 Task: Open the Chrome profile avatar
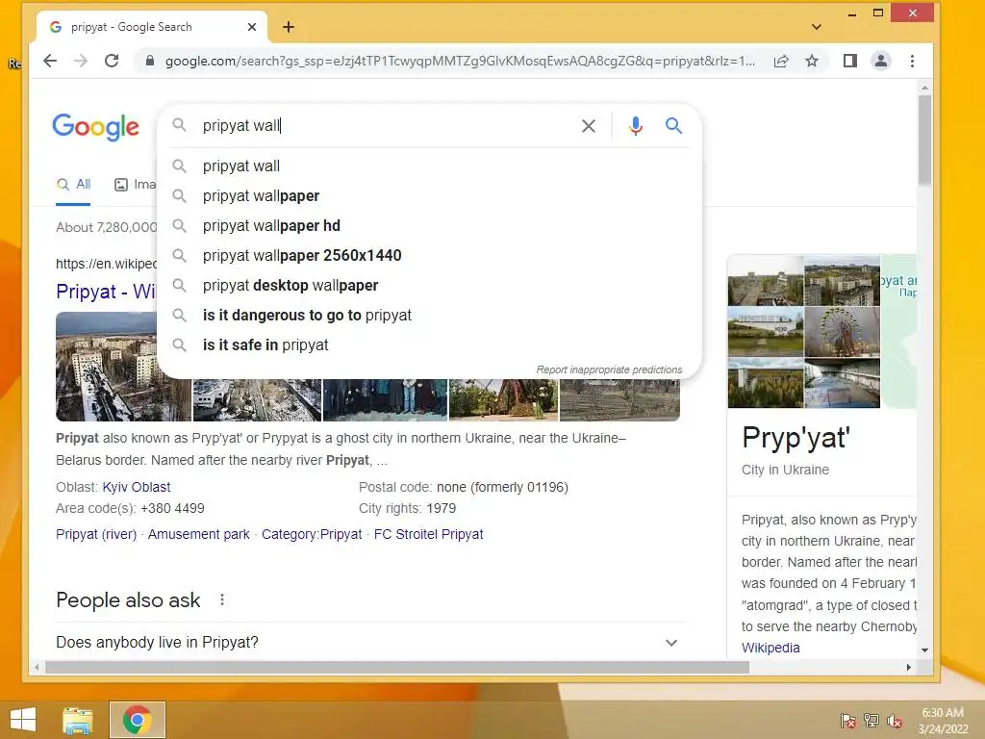click(x=881, y=61)
